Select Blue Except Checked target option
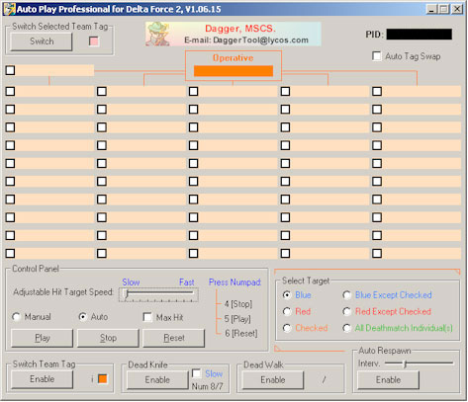468x402 pixels. coord(347,295)
